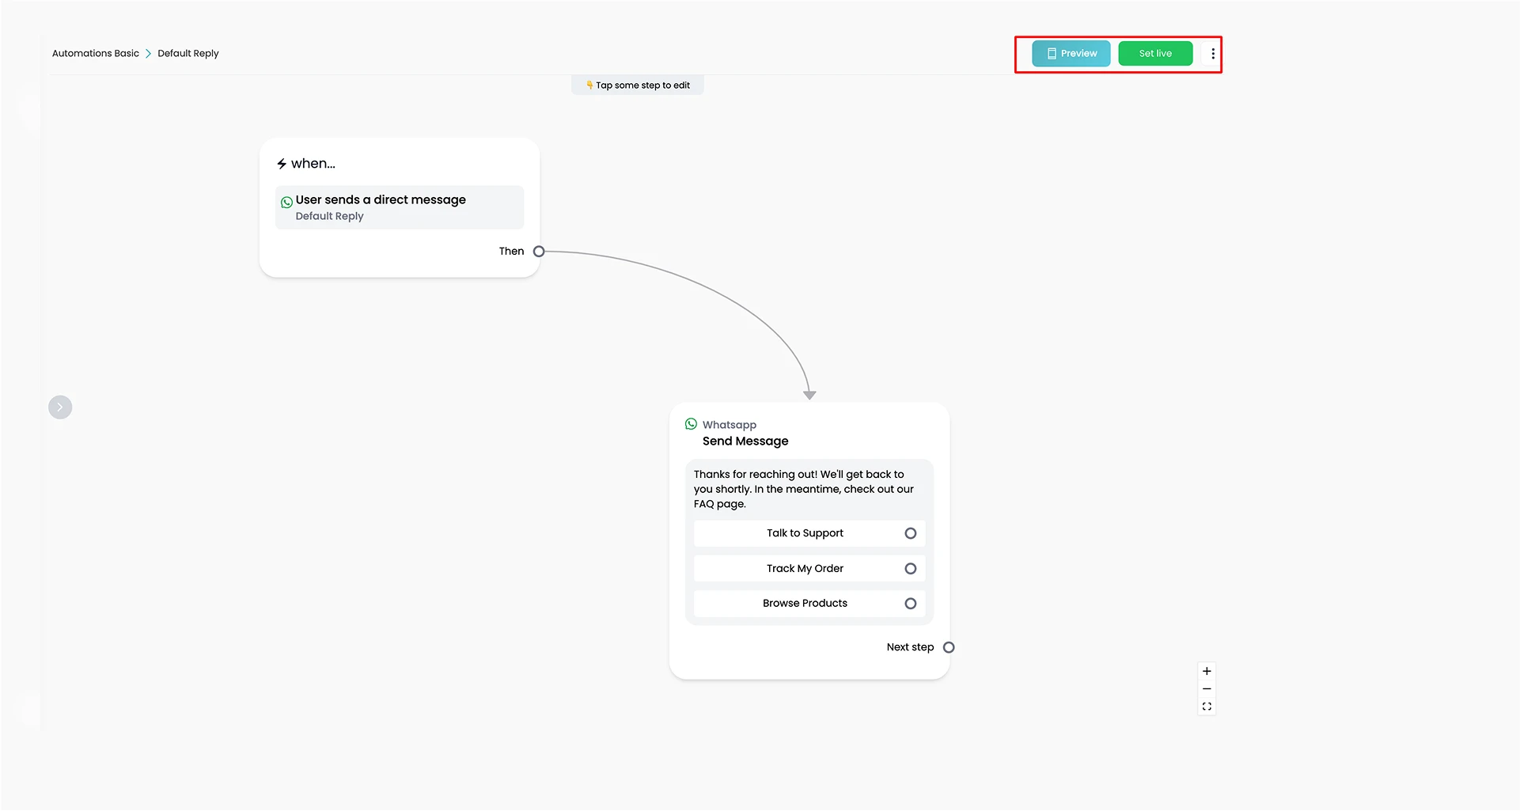Click the WhatsApp icon beside direct message trigger
The width and height of the screenshot is (1520, 811).
286,203
